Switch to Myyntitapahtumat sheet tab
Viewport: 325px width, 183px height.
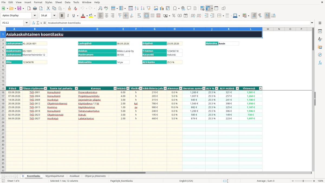tap(55, 176)
